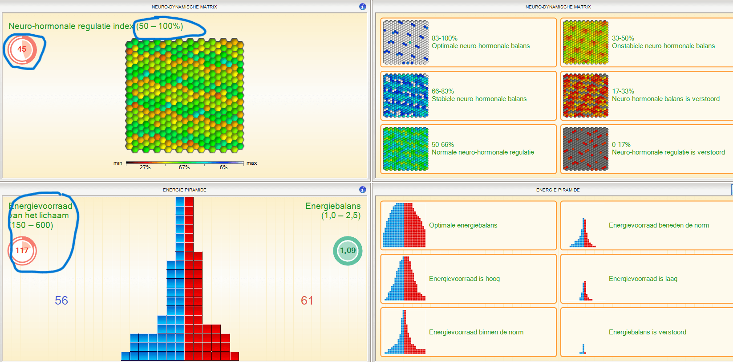Click the Optimale energiebalans pyramid icon
Viewport: 733px width, 362px height.
(x=404, y=225)
